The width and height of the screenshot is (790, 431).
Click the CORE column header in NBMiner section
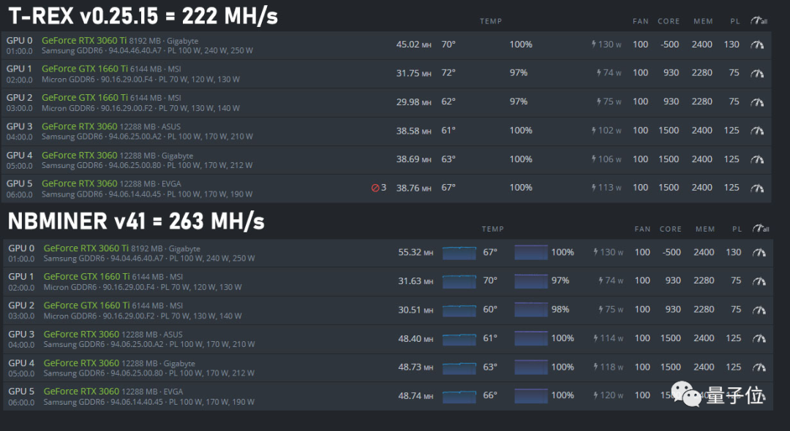[x=671, y=229]
